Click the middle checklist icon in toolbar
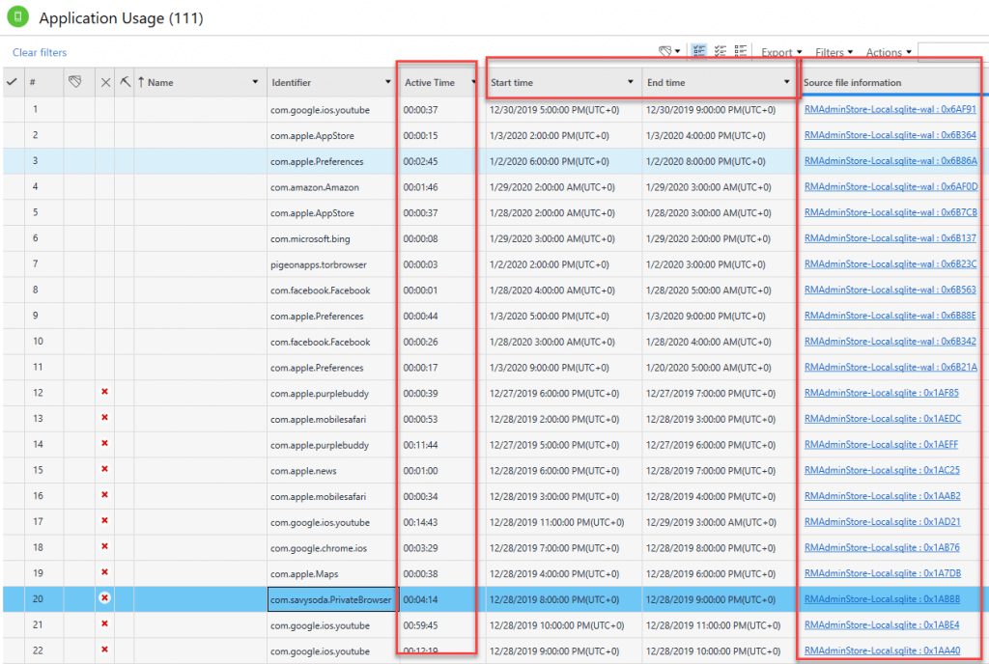 tap(721, 52)
